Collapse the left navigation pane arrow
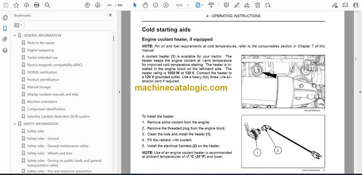The width and height of the screenshot is (362, 175). click(119, 92)
